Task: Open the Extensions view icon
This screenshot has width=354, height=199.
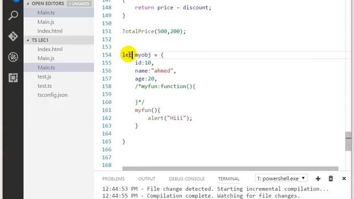Action: click(x=13, y=77)
